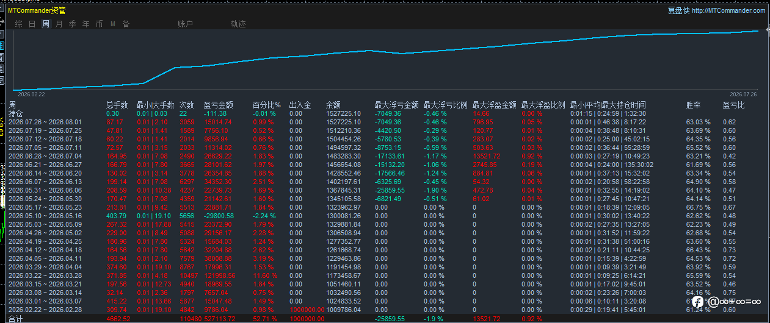Click the loss amount -29800.58

[219, 216]
